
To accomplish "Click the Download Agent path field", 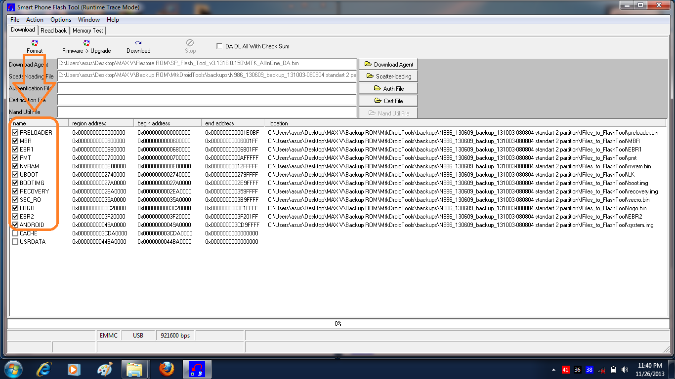I will tap(207, 64).
